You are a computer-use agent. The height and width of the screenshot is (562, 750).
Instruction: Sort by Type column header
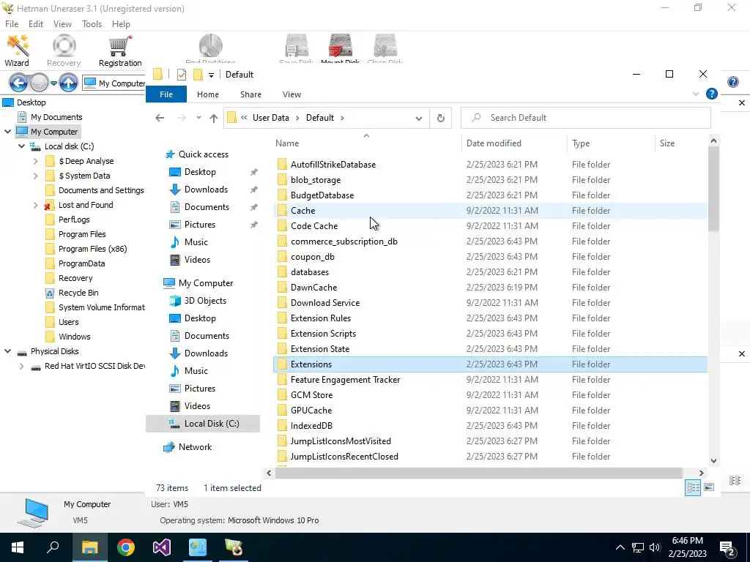point(611,143)
